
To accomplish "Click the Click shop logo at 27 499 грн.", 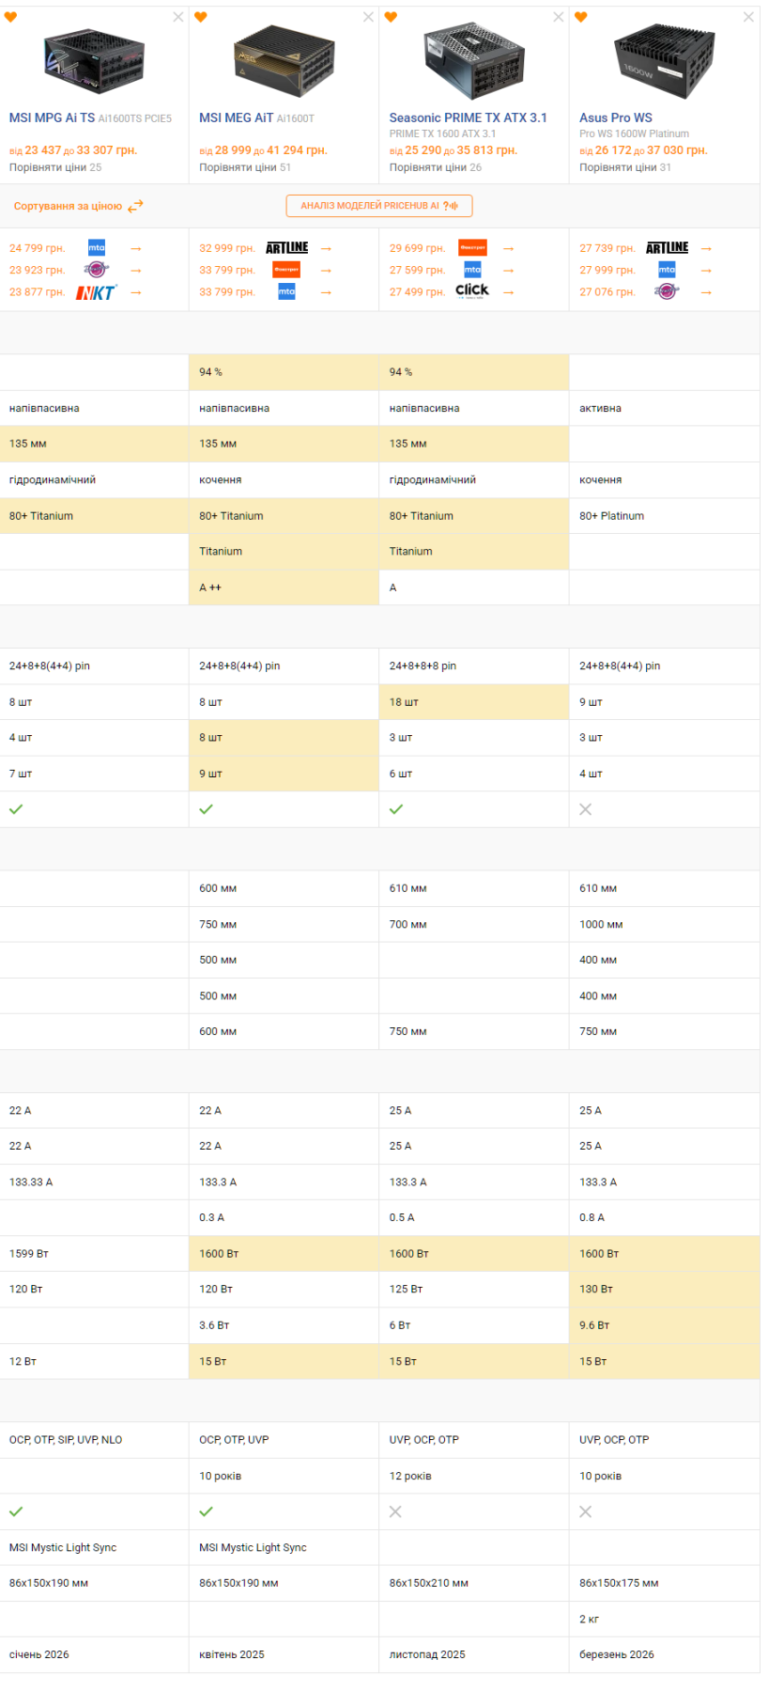I will click(x=472, y=290).
